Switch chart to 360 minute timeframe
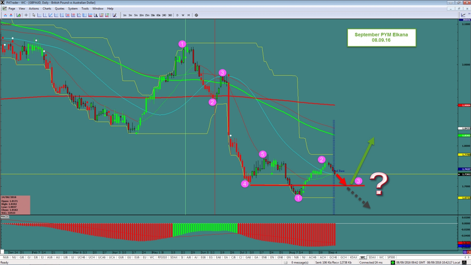Image resolution: width=471 pixels, height=265 pixels. [x=170, y=15]
